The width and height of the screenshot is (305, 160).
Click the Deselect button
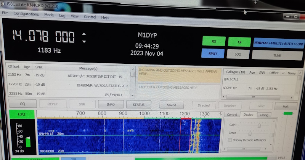230,106
